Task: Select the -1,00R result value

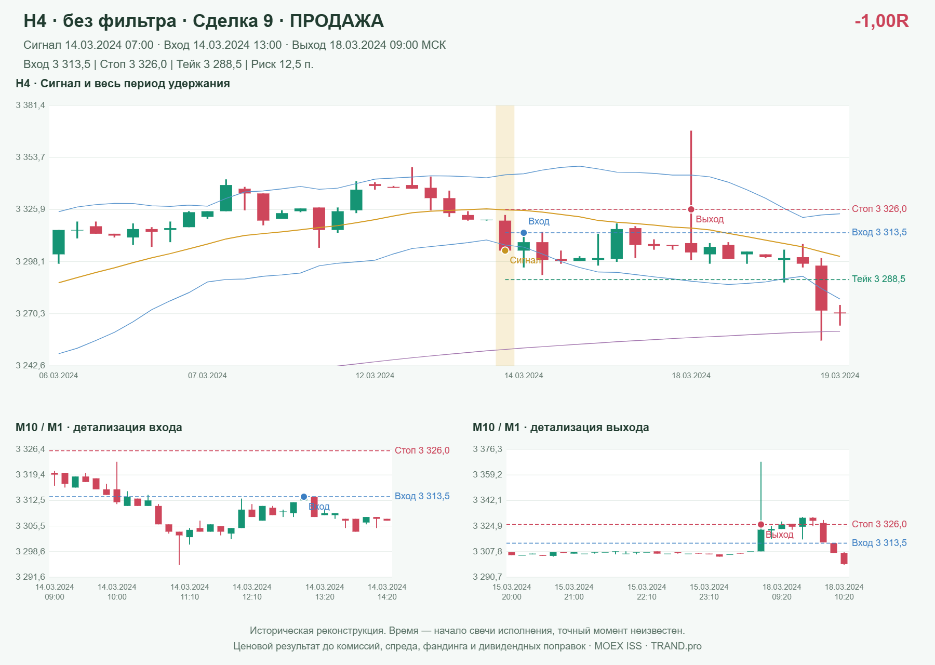Action: tap(881, 21)
